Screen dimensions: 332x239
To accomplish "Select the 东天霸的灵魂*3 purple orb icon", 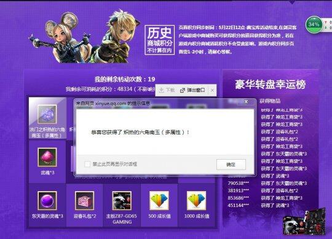I will (47, 200).
